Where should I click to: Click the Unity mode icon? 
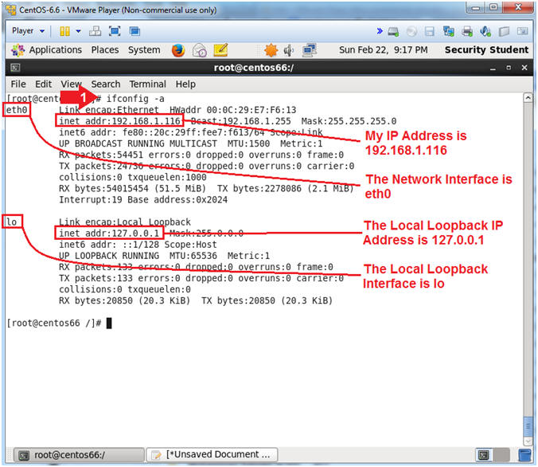134,31
